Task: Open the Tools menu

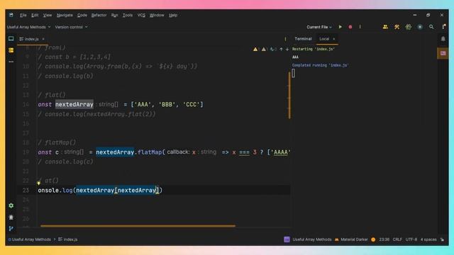Action: point(128,15)
